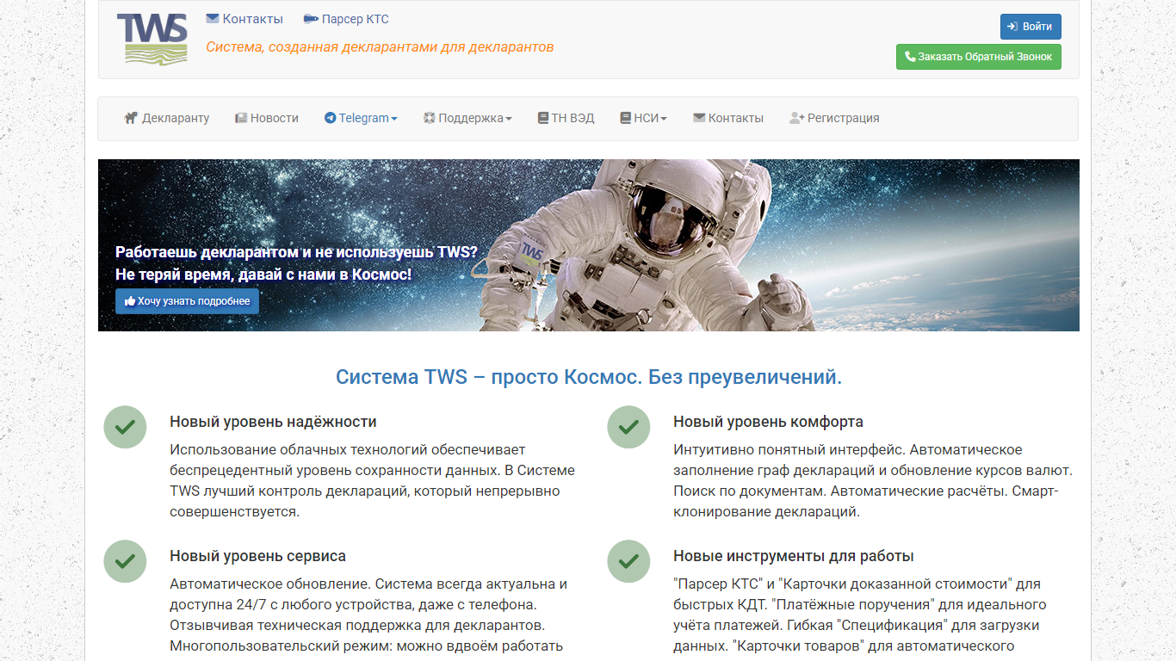Open the Поддержка menu label

click(x=471, y=118)
